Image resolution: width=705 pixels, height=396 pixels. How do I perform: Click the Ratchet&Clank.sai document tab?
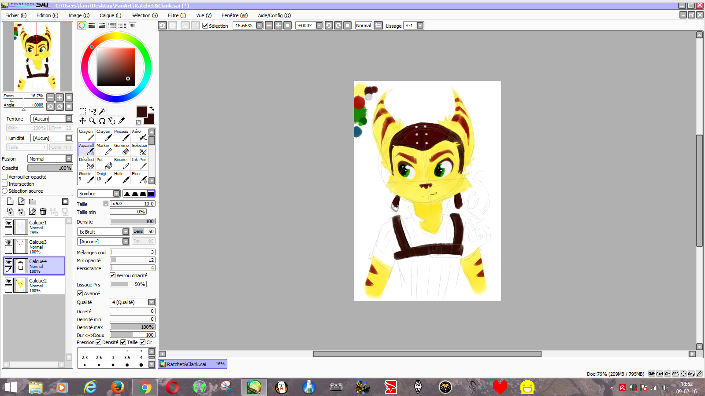[193, 364]
